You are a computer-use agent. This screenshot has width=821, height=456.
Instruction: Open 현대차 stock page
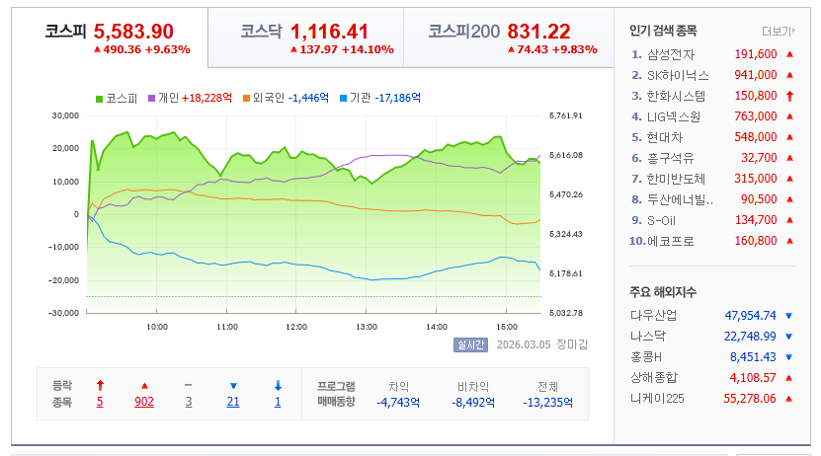pyautogui.click(x=665, y=137)
